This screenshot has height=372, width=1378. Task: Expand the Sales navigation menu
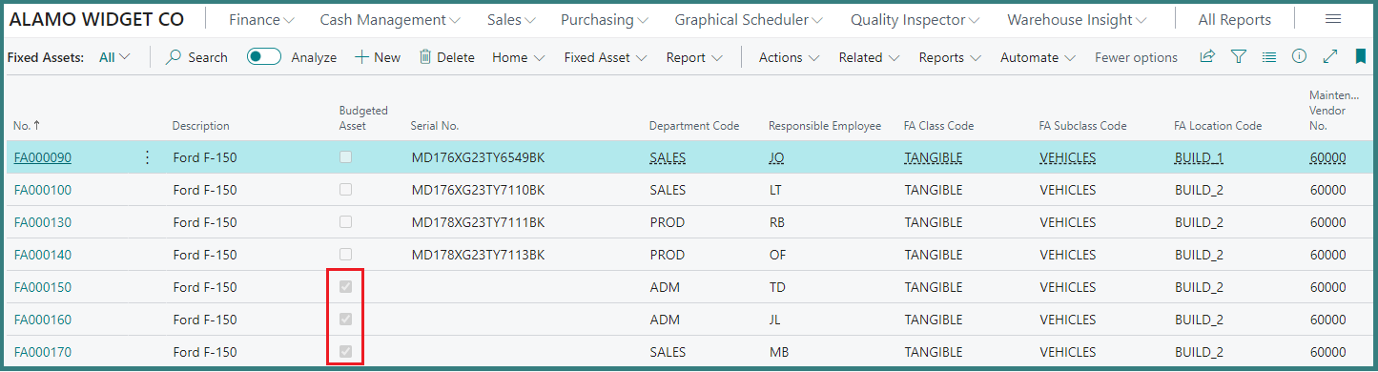click(x=511, y=20)
